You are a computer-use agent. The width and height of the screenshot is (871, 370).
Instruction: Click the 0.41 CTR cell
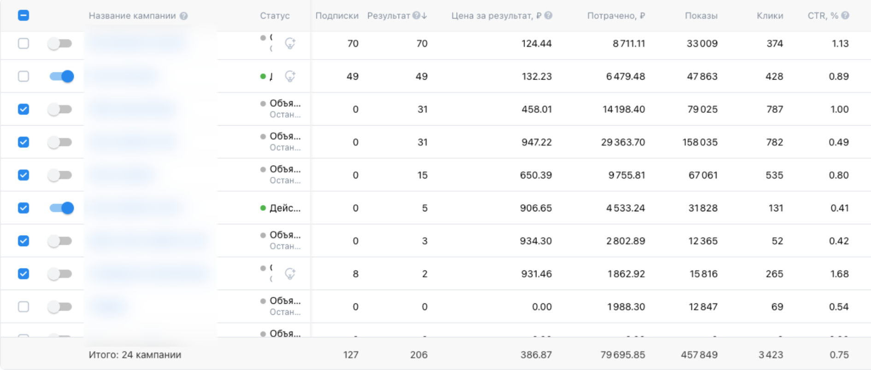click(x=839, y=208)
